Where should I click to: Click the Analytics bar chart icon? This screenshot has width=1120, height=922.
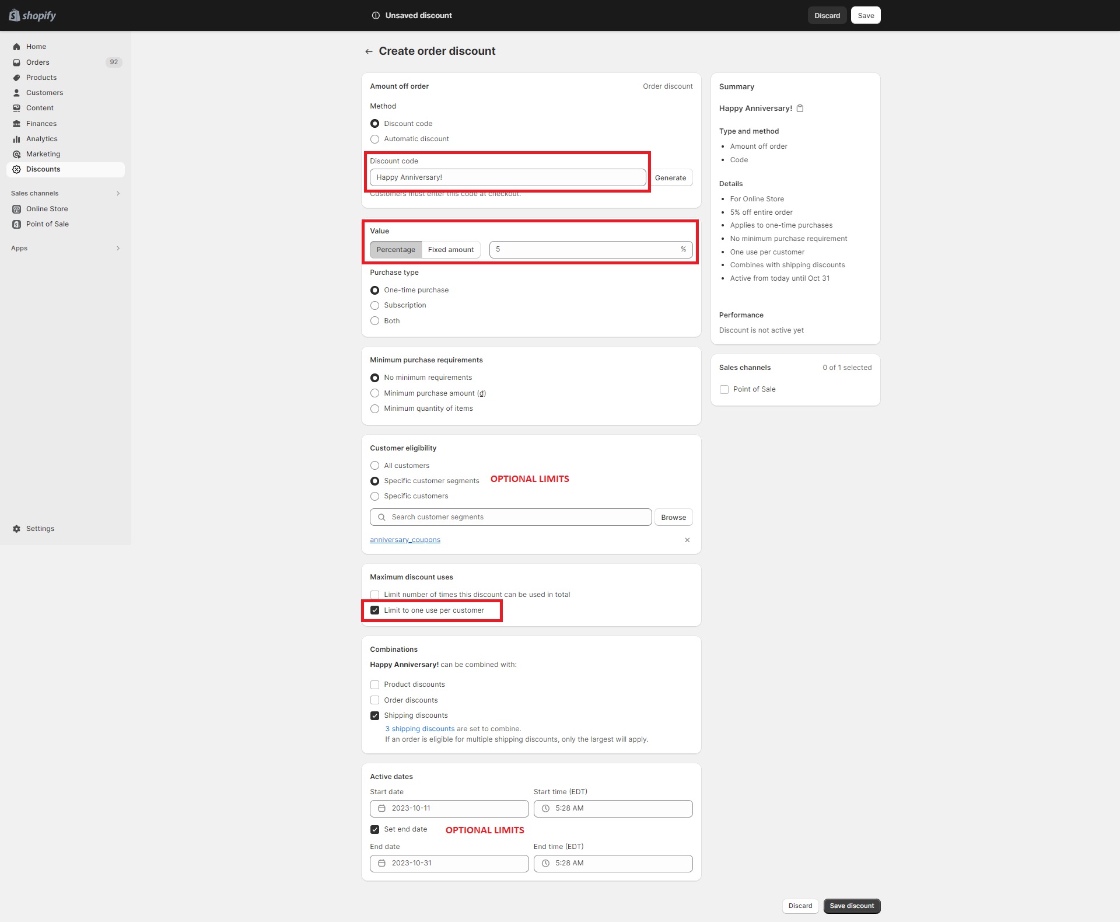pyautogui.click(x=16, y=139)
